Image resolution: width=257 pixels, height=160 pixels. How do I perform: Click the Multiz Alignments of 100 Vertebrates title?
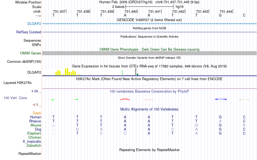[x=149, y=109]
